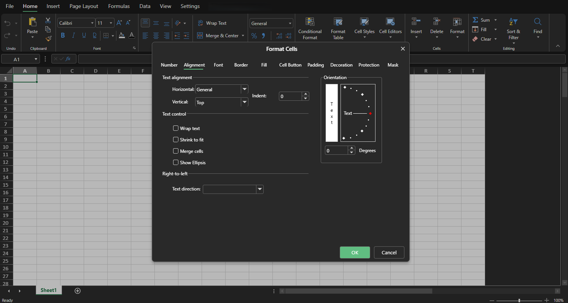Toggle italic formatting

(73, 35)
